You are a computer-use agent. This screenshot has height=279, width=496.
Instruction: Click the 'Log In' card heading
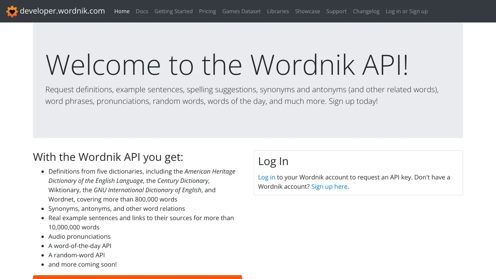[273, 161]
